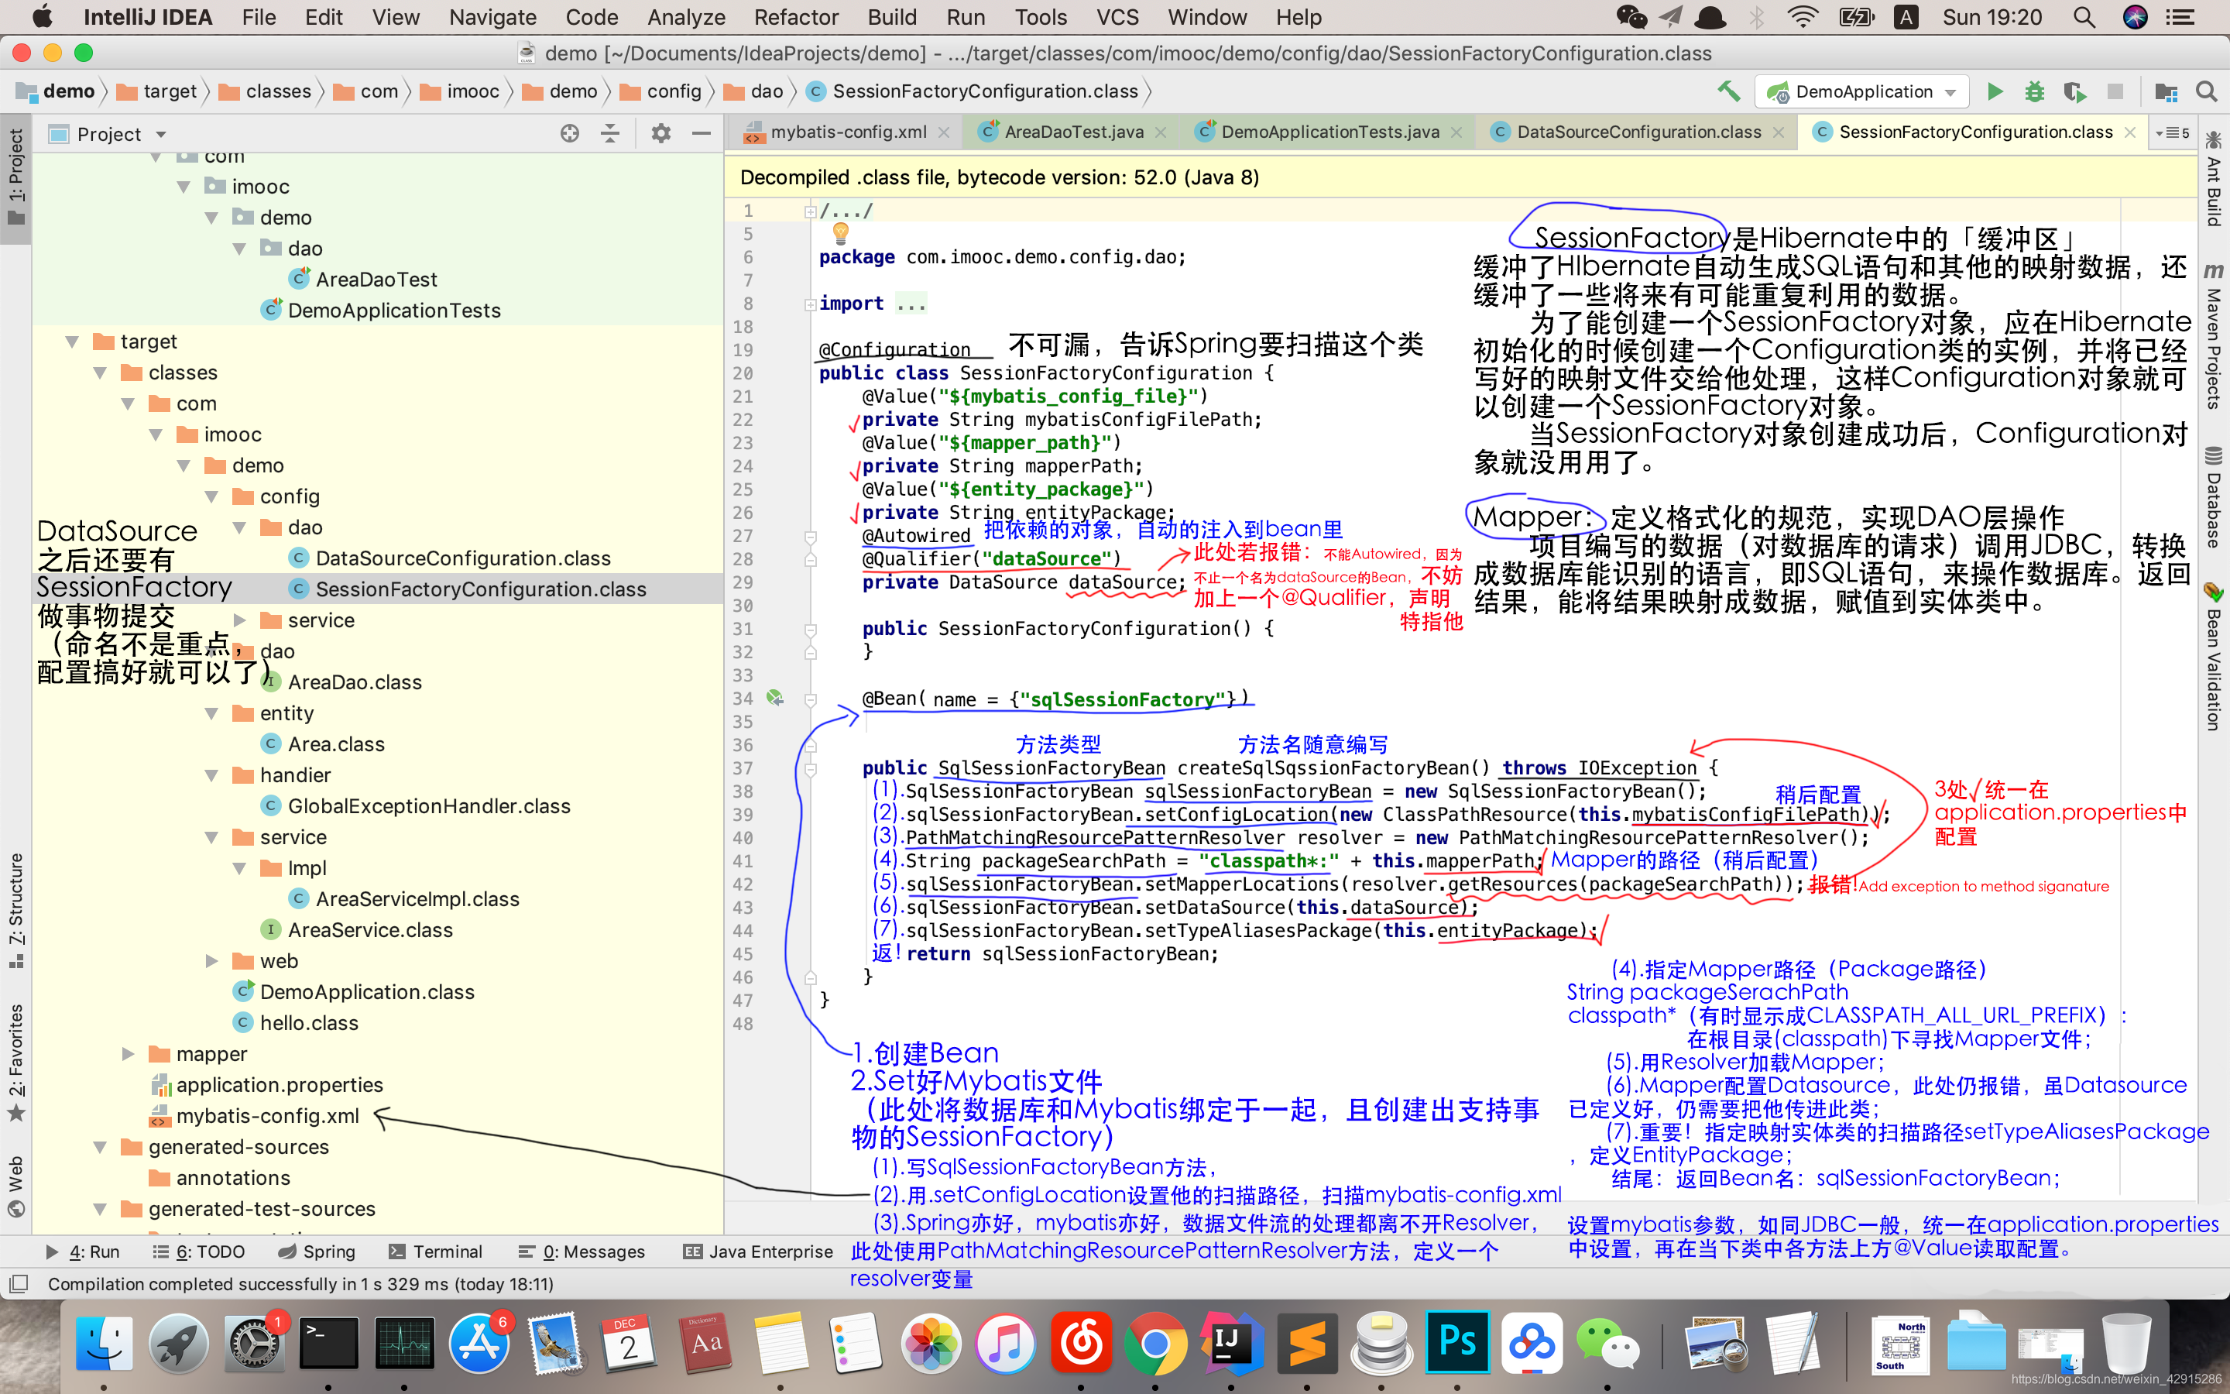Expand the web folder in tree
The width and height of the screenshot is (2230, 1394).
click(212, 960)
